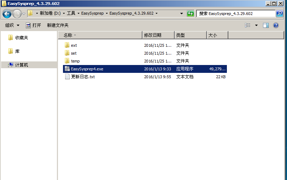This screenshot has width=287, height=180.
Task: Select file name 'set'
Action: tap(74, 53)
